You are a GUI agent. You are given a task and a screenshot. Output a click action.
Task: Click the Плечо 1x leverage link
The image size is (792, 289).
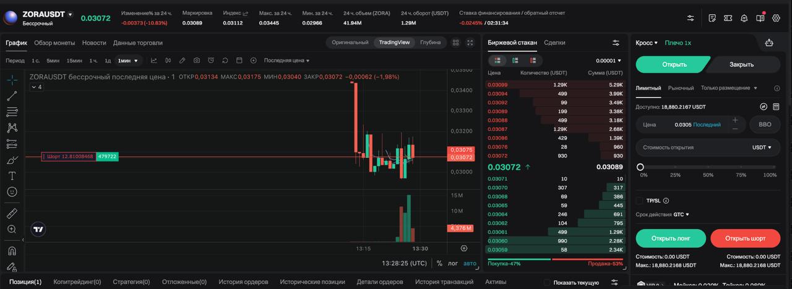[678, 43]
